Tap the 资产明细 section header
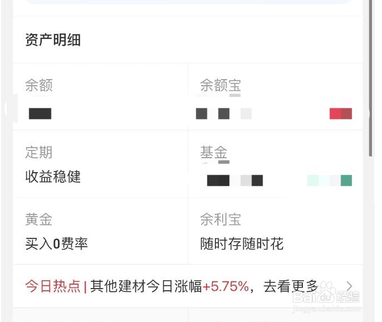Image resolution: width=382 pixels, height=322 pixels. tap(53, 40)
